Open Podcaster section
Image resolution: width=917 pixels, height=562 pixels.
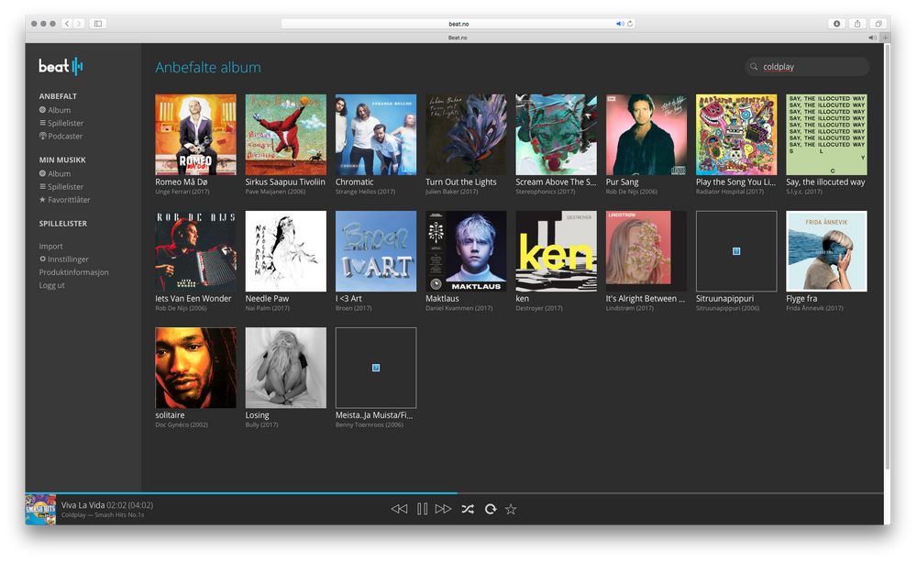click(x=61, y=136)
